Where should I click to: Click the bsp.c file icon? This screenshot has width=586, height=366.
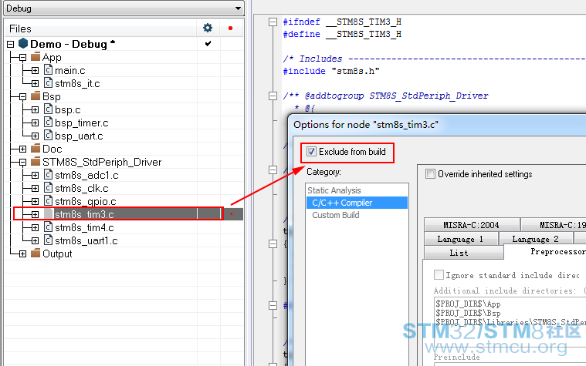48,109
